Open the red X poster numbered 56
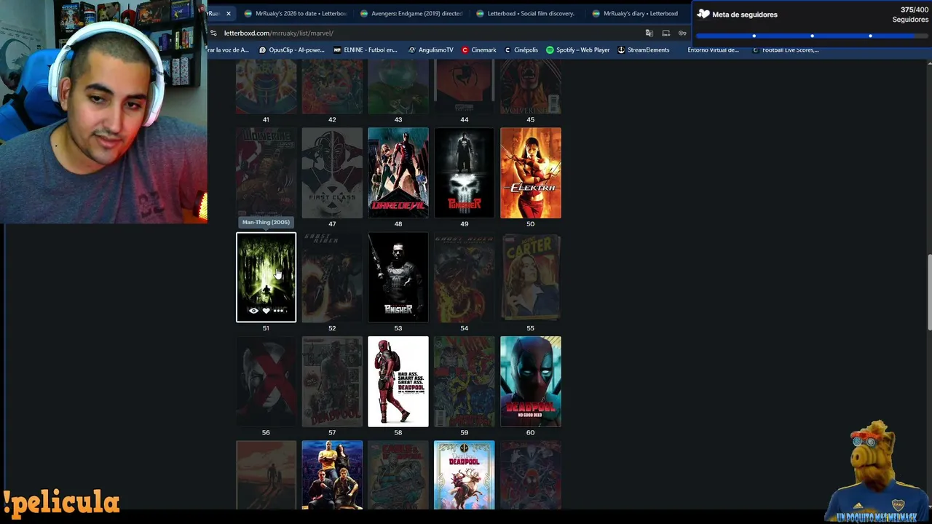Image resolution: width=932 pixels, height=524 pixels. (266, 381)
